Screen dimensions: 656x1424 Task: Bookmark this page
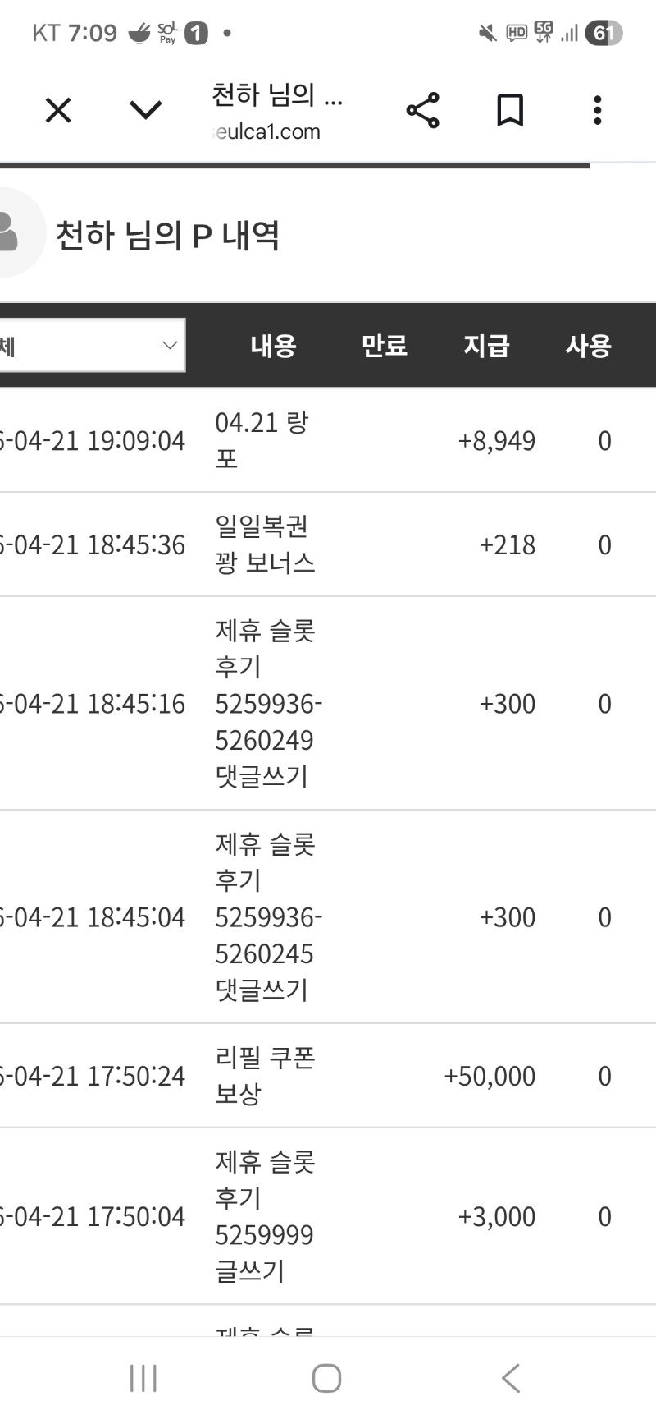(510, 110)
